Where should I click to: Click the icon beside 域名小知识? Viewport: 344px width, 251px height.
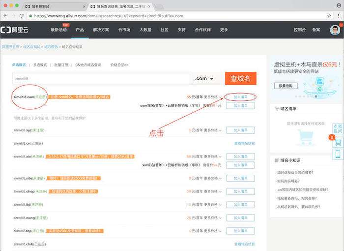click(276, 160)
